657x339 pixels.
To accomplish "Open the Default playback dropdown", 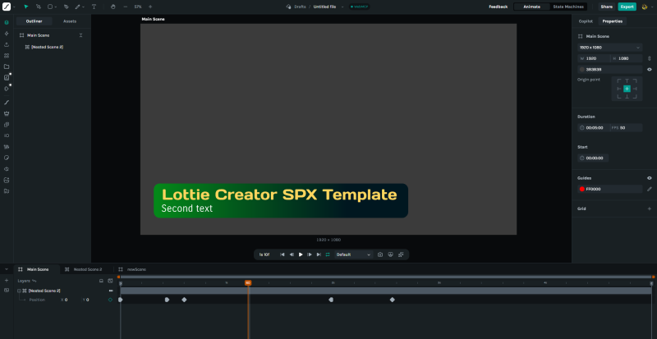I will coord(354,254).
